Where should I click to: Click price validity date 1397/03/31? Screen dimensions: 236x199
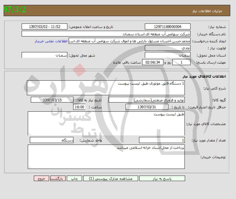point(147,107)
